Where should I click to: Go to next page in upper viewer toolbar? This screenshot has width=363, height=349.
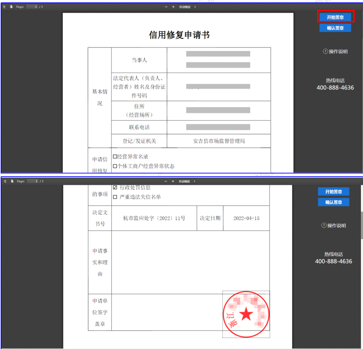pos(11,7)
